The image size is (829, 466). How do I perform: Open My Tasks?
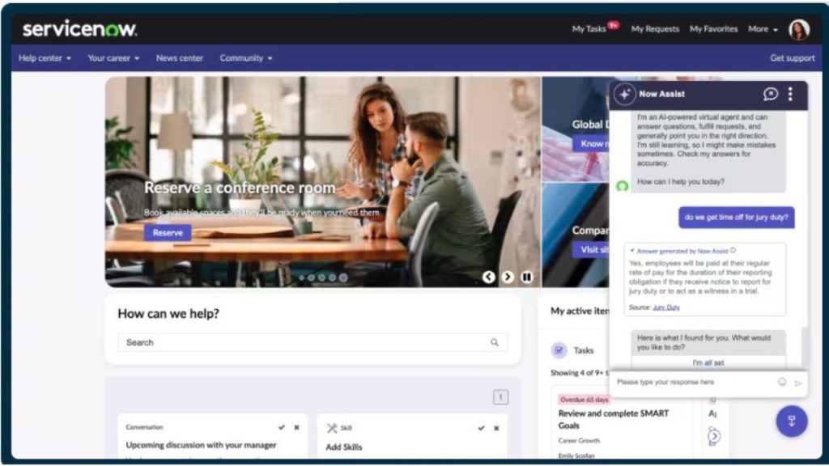coord(589,29)
